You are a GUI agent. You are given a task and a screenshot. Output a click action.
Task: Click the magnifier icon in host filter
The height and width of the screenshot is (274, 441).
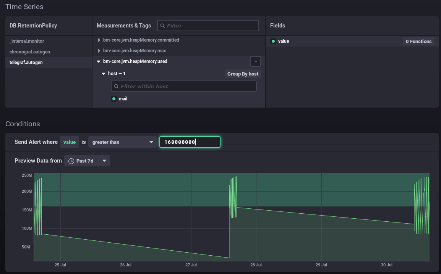coord(116,86)
